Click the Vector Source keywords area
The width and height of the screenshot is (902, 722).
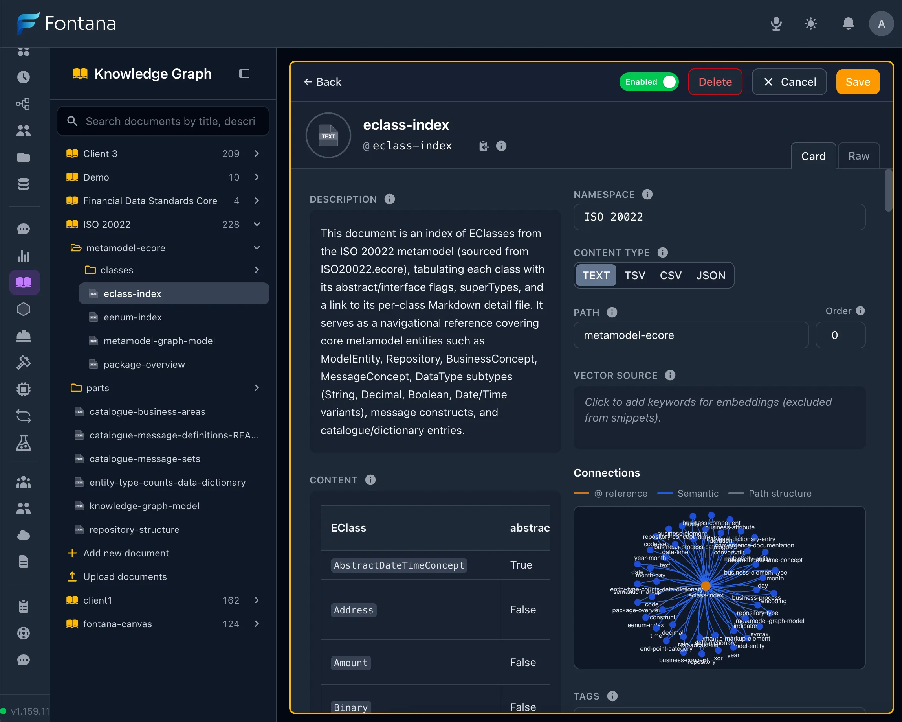[x=719, y=417]
